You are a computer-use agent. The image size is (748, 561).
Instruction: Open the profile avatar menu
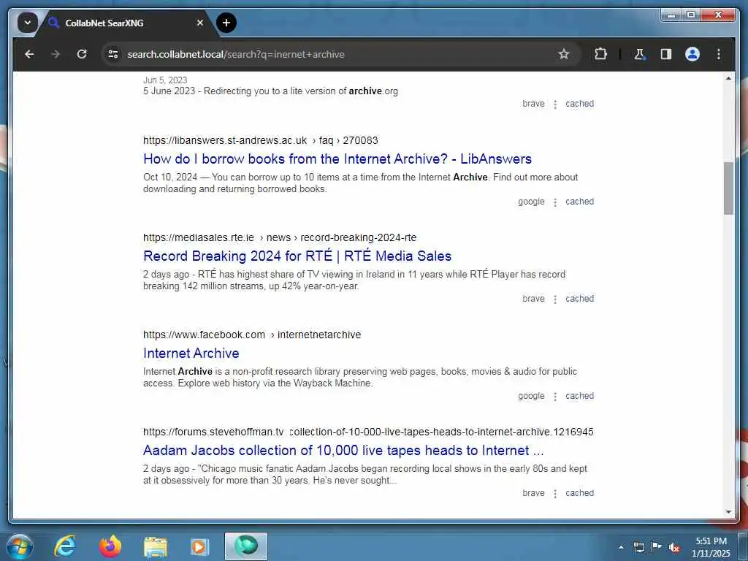coord(692,54)
